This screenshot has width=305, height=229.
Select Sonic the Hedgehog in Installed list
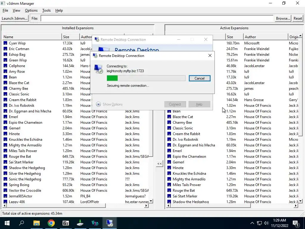click(x=25, y=179)
